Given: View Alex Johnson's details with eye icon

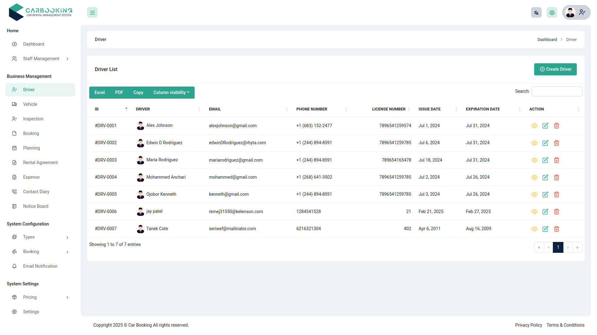Looking at the screenshot, I should tap(535, 126).
